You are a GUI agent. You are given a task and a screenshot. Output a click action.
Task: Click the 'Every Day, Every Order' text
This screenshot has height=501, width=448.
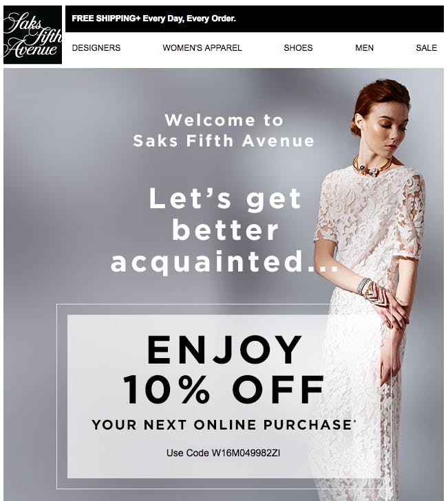tap(189, 19)
